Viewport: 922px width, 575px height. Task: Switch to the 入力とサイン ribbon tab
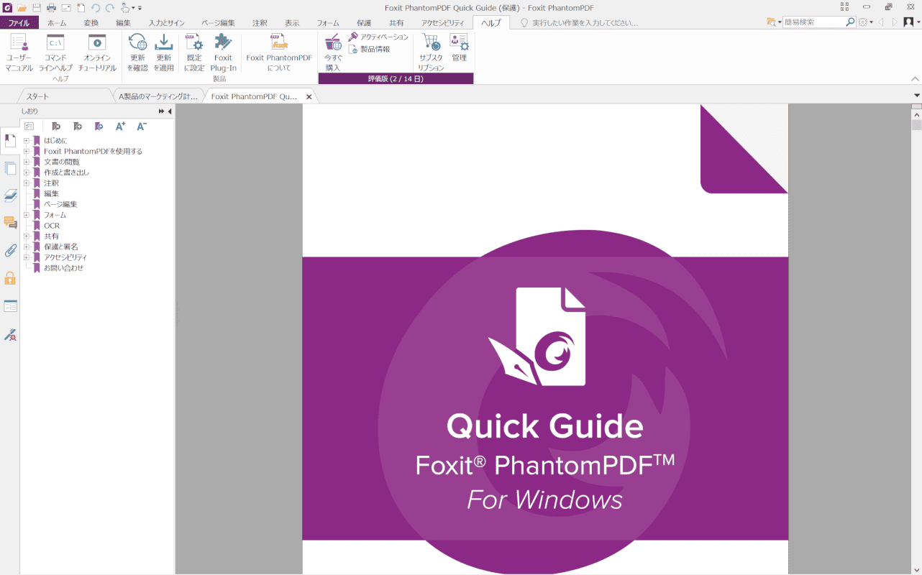click(x=167, y=23)
